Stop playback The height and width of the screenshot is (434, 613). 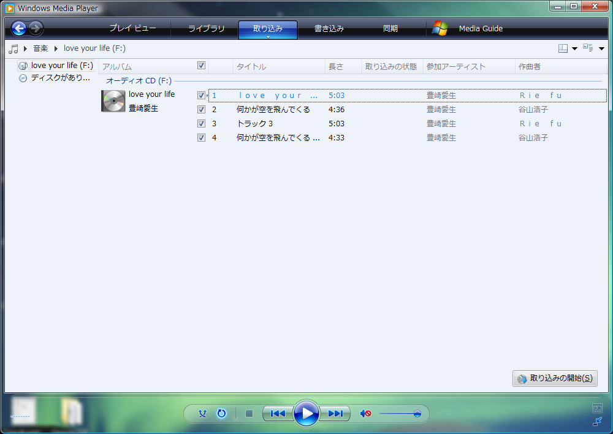pyautogui.click(x=249, y=413)
